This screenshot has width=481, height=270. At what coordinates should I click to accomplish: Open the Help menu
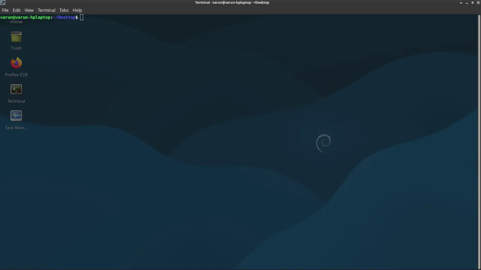pos(77,10)
